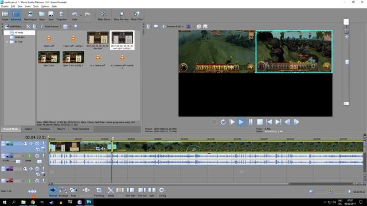The height and width of the screenshot is (206, 367).
Task: Switch to the Transitions tab
Action: point(45,129)
